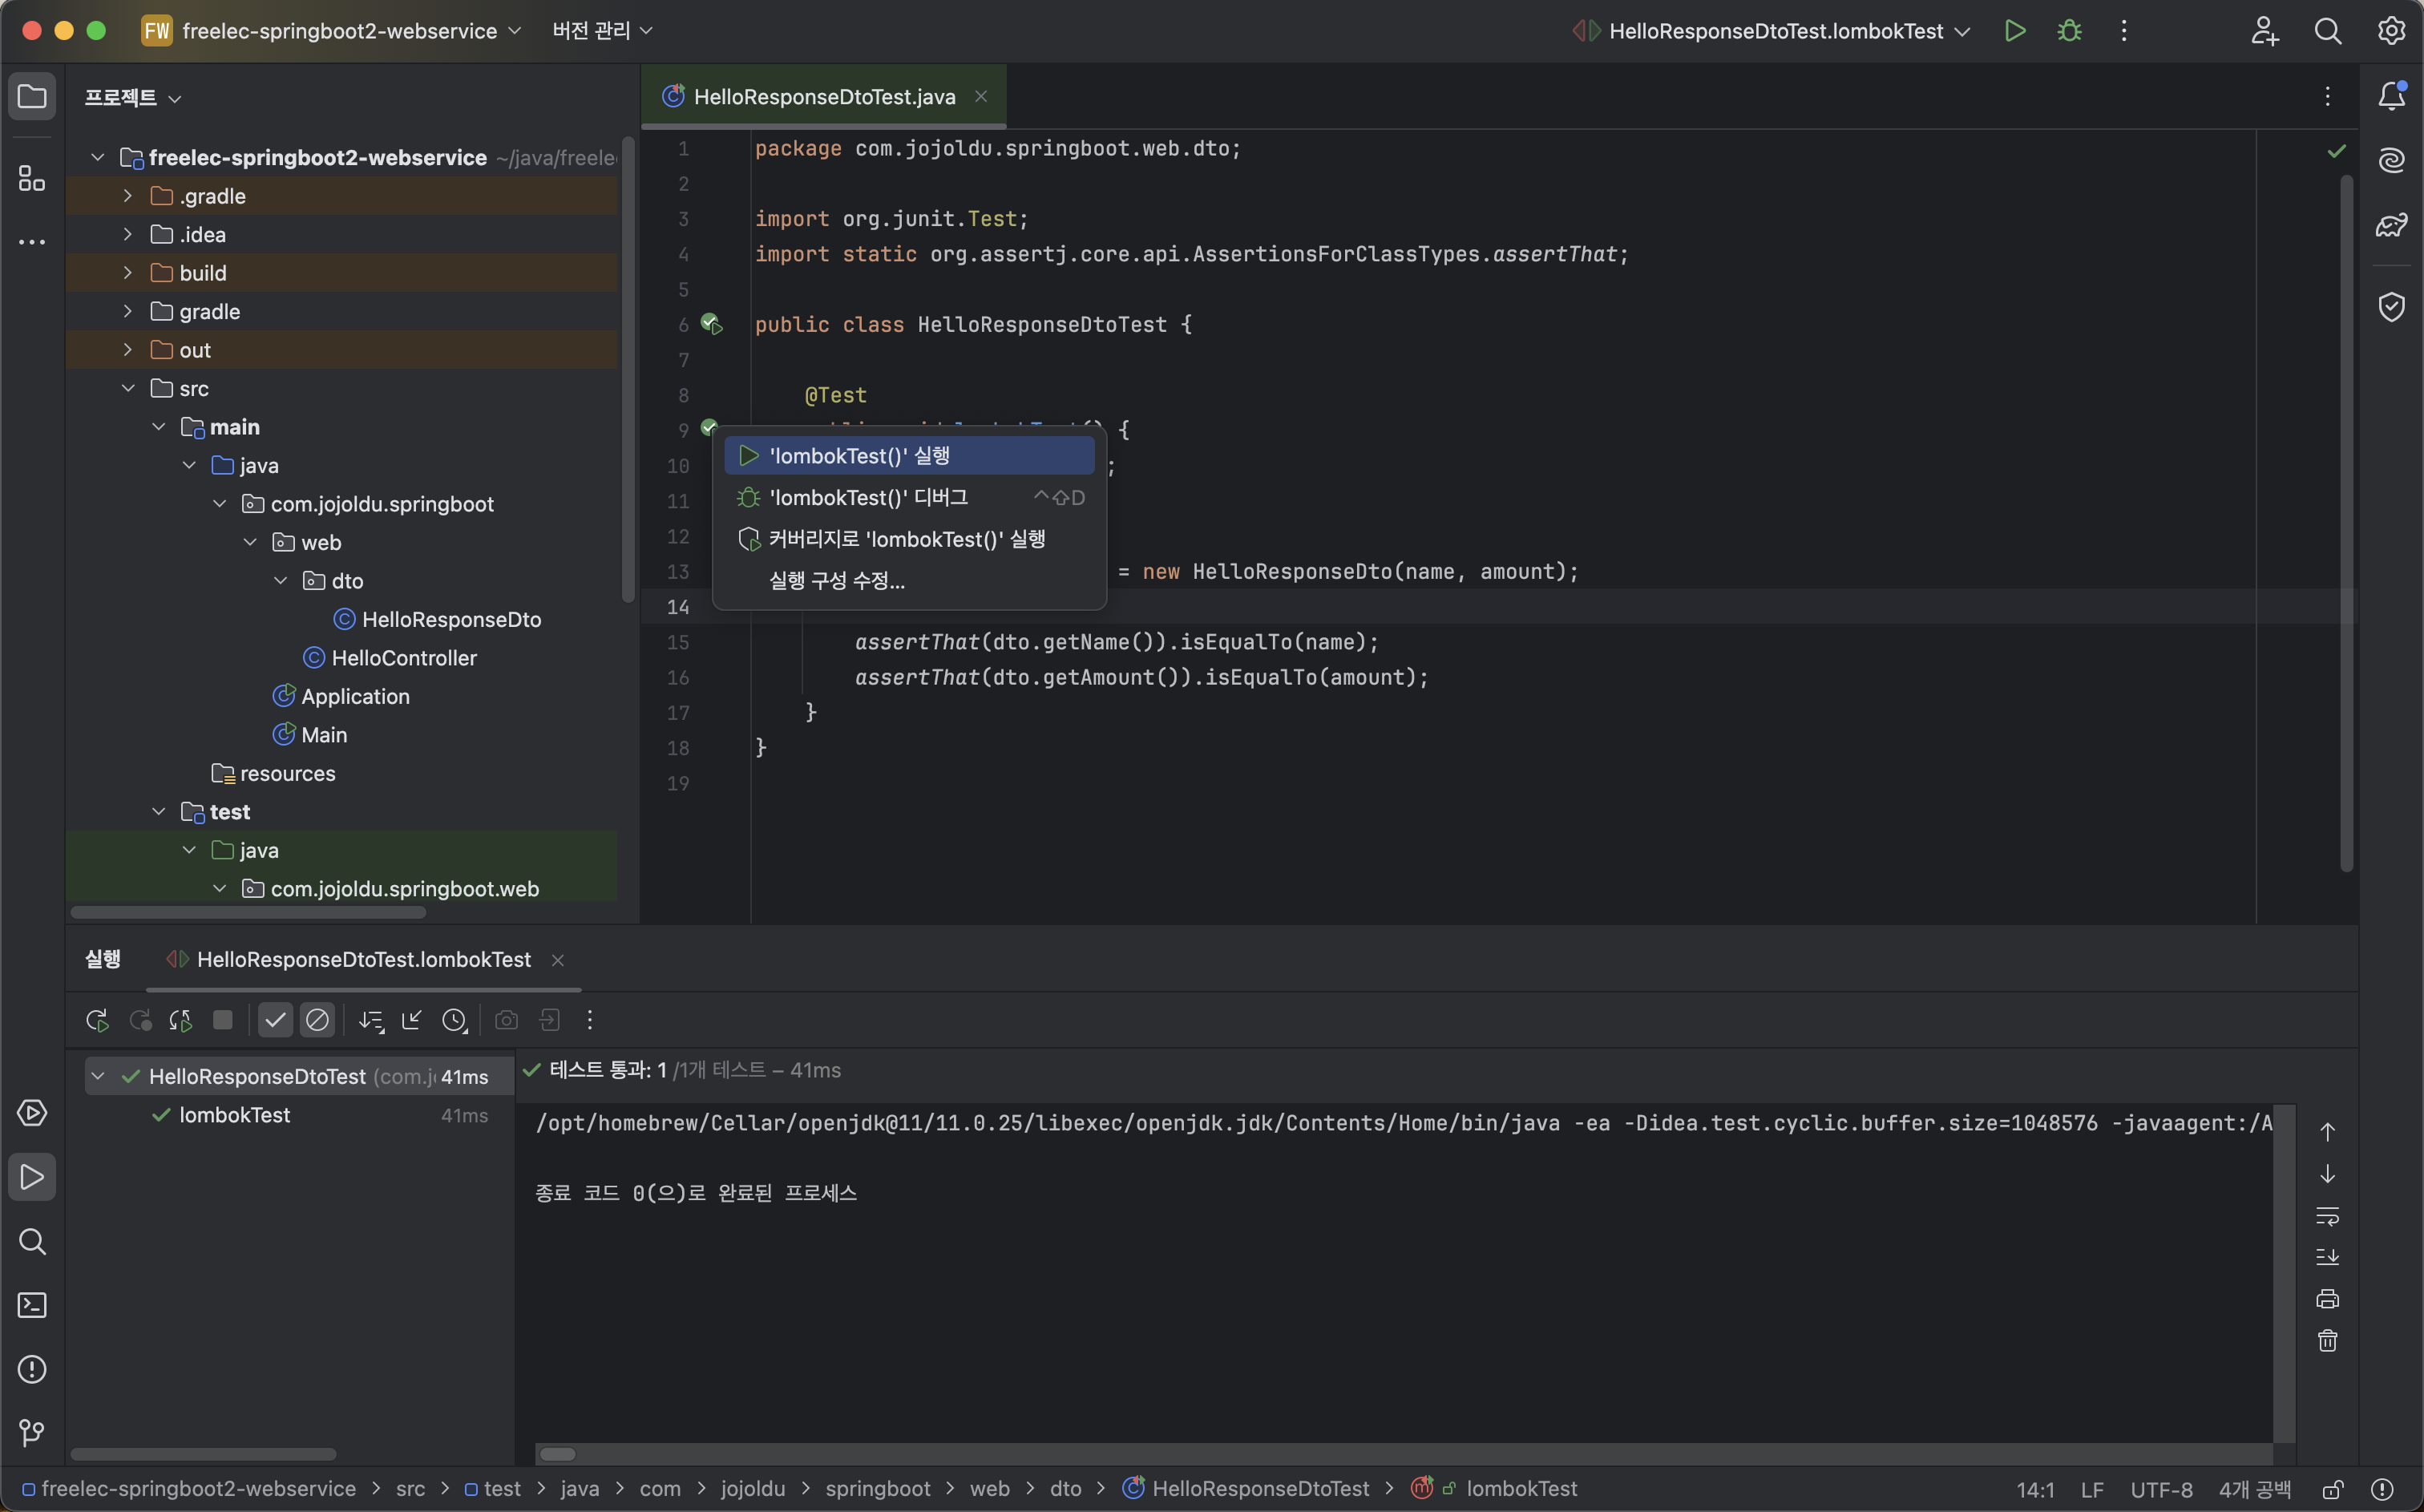Collapse the dto package in project tree

coord(281,581)
